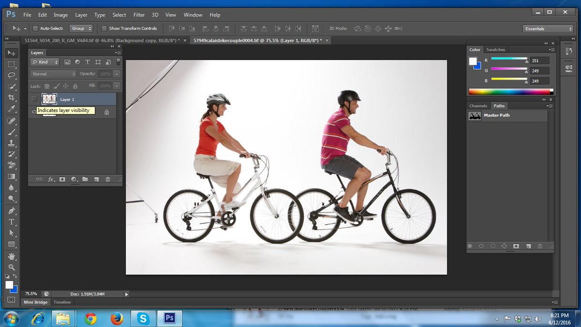Select the Dodge tool

click(12, 199)
